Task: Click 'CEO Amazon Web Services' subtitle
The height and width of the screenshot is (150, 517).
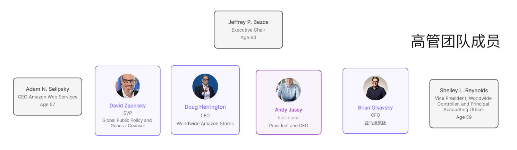Action: (x=48, y=97)
